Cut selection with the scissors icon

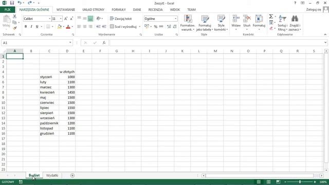pyautogui.click(x=15, y=16)
